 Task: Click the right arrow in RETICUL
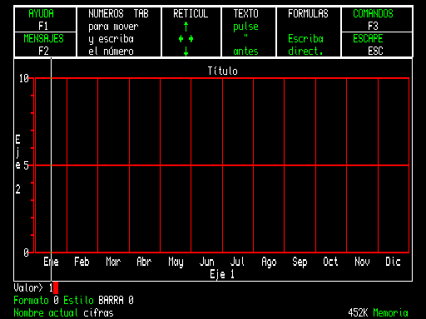point(191,39)
